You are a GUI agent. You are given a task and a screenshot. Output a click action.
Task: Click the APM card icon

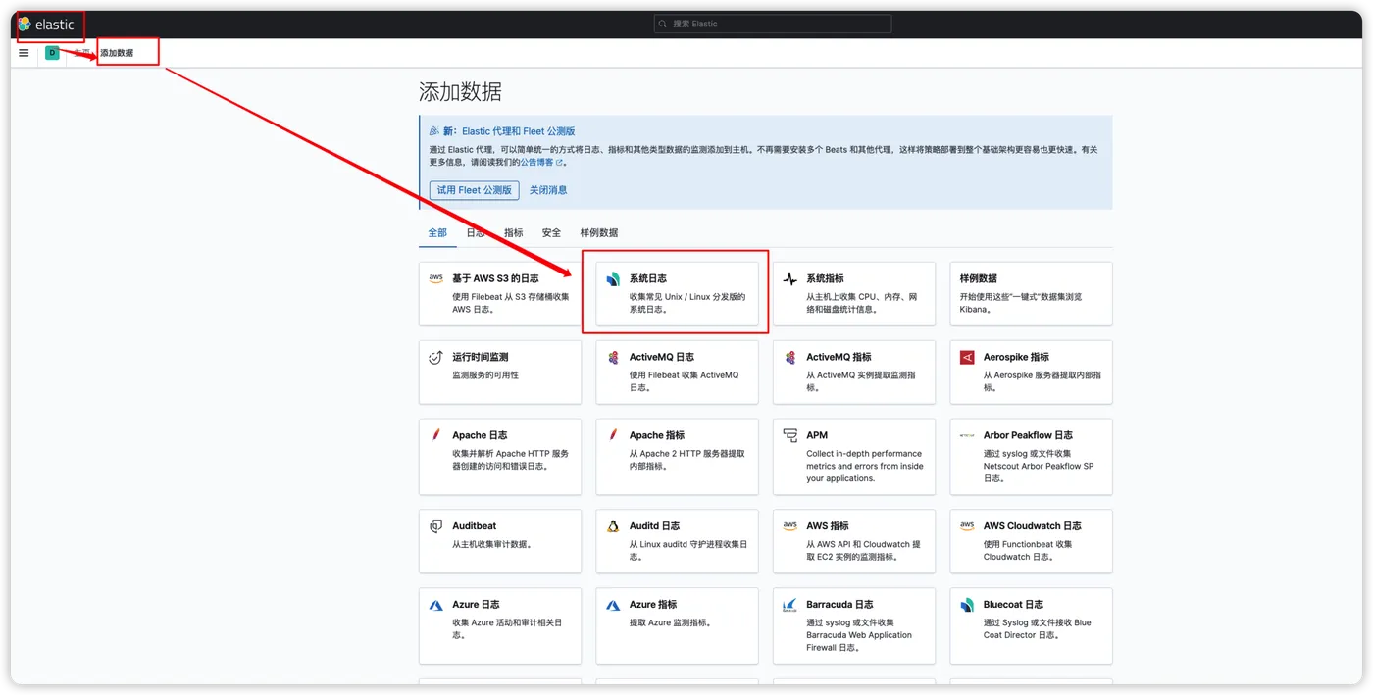790,435
